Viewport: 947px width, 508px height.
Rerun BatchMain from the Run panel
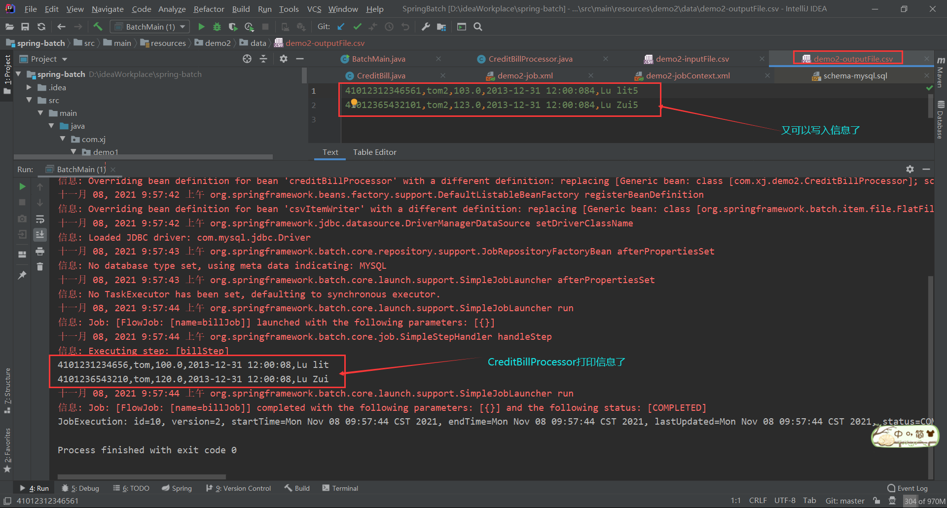click(22, 186)
